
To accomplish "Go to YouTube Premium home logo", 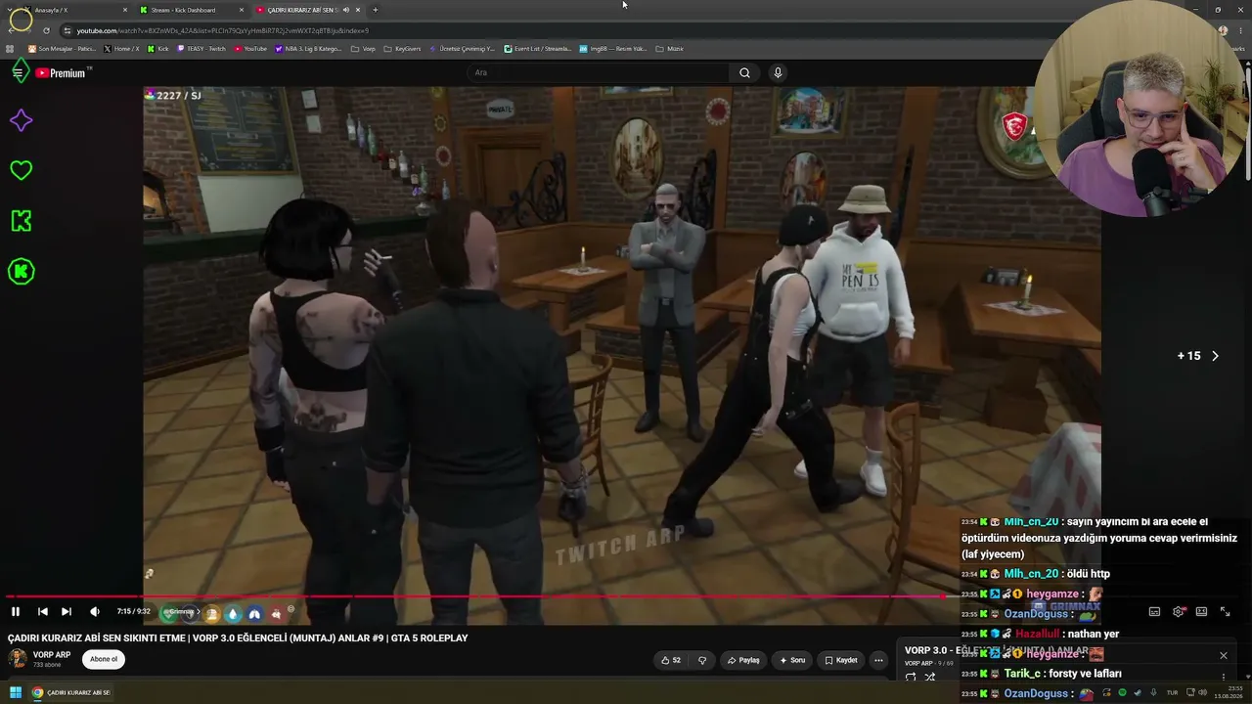I will coord(61,72).
